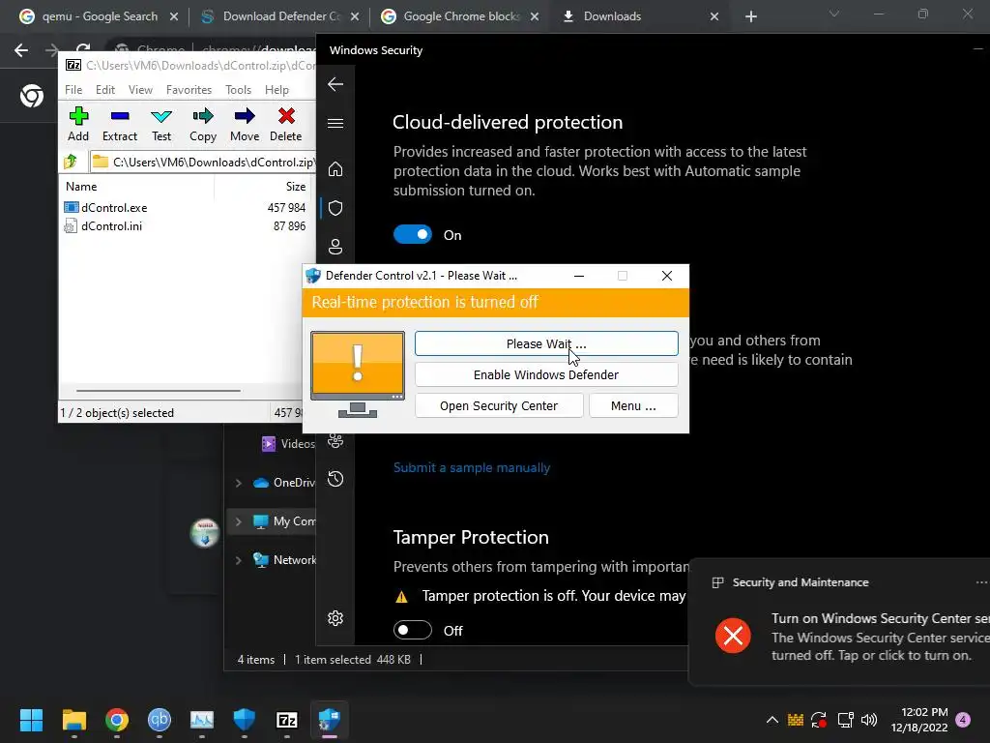Switch to 7-Zip from the taskbar
Screen dimensions: 990x743
[x=286, y=720]
